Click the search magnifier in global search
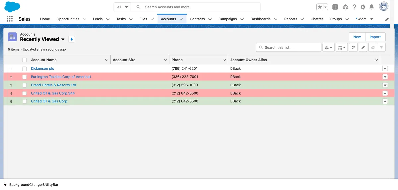 pyautogui.click(x=138, y=7)
